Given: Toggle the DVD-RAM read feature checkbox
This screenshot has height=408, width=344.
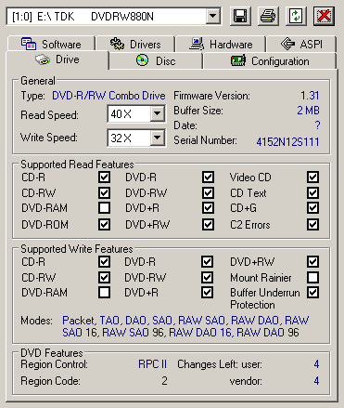Looking at the screenshot, I should click(x=104, y=208).
